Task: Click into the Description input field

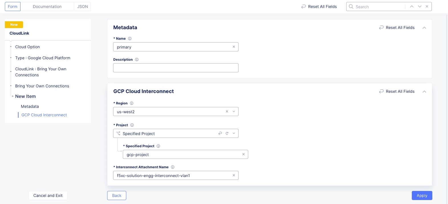Action: 176,68
